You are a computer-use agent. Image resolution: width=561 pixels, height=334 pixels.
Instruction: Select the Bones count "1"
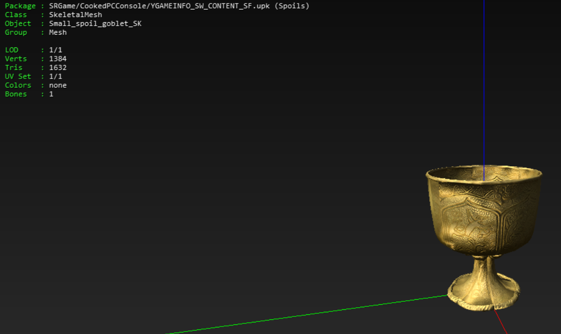coord(51,94)
